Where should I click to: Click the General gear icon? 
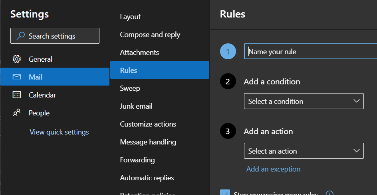point(17,59)
